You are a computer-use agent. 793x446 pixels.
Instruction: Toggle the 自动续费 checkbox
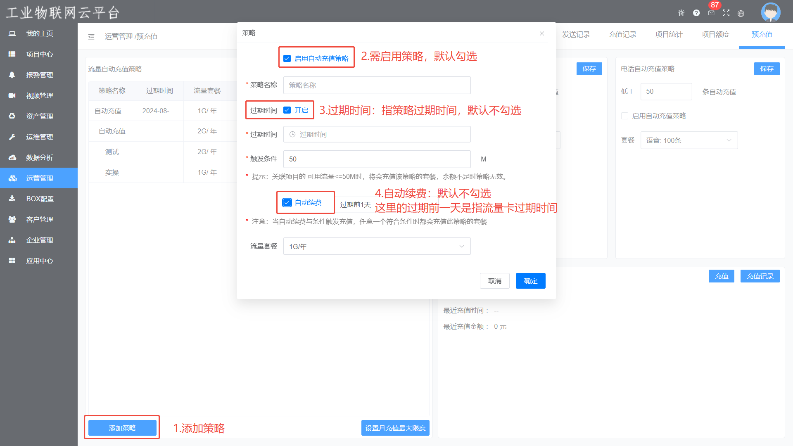point(287,203)
